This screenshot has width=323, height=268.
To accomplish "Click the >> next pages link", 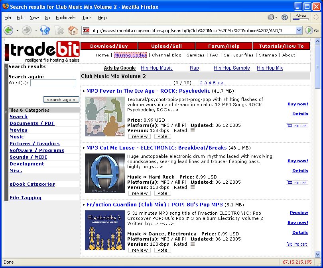I will click(x=221, y=83).
